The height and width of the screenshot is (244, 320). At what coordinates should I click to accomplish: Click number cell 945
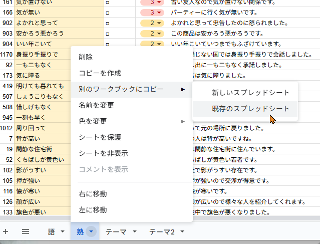pyautogui.click(x=7, y=118)
